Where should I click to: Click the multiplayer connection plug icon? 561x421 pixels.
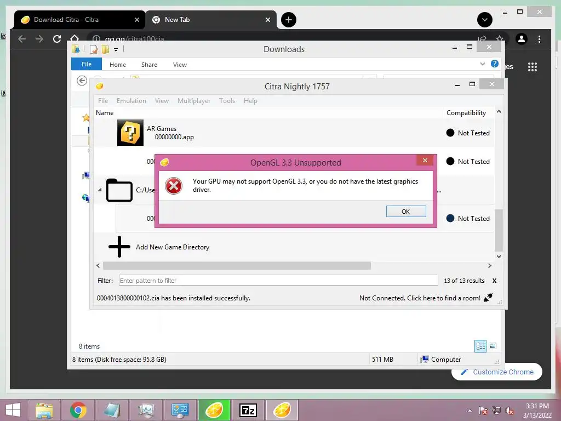click(488, 298)
